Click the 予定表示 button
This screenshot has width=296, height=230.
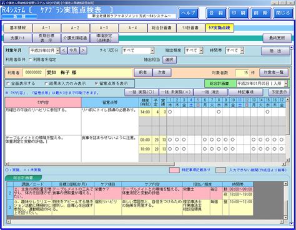[x=279, y=92]
